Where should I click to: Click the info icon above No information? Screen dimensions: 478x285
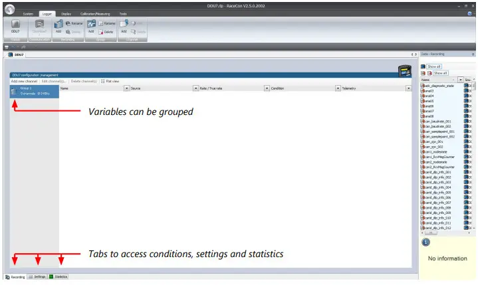[426, 242]
